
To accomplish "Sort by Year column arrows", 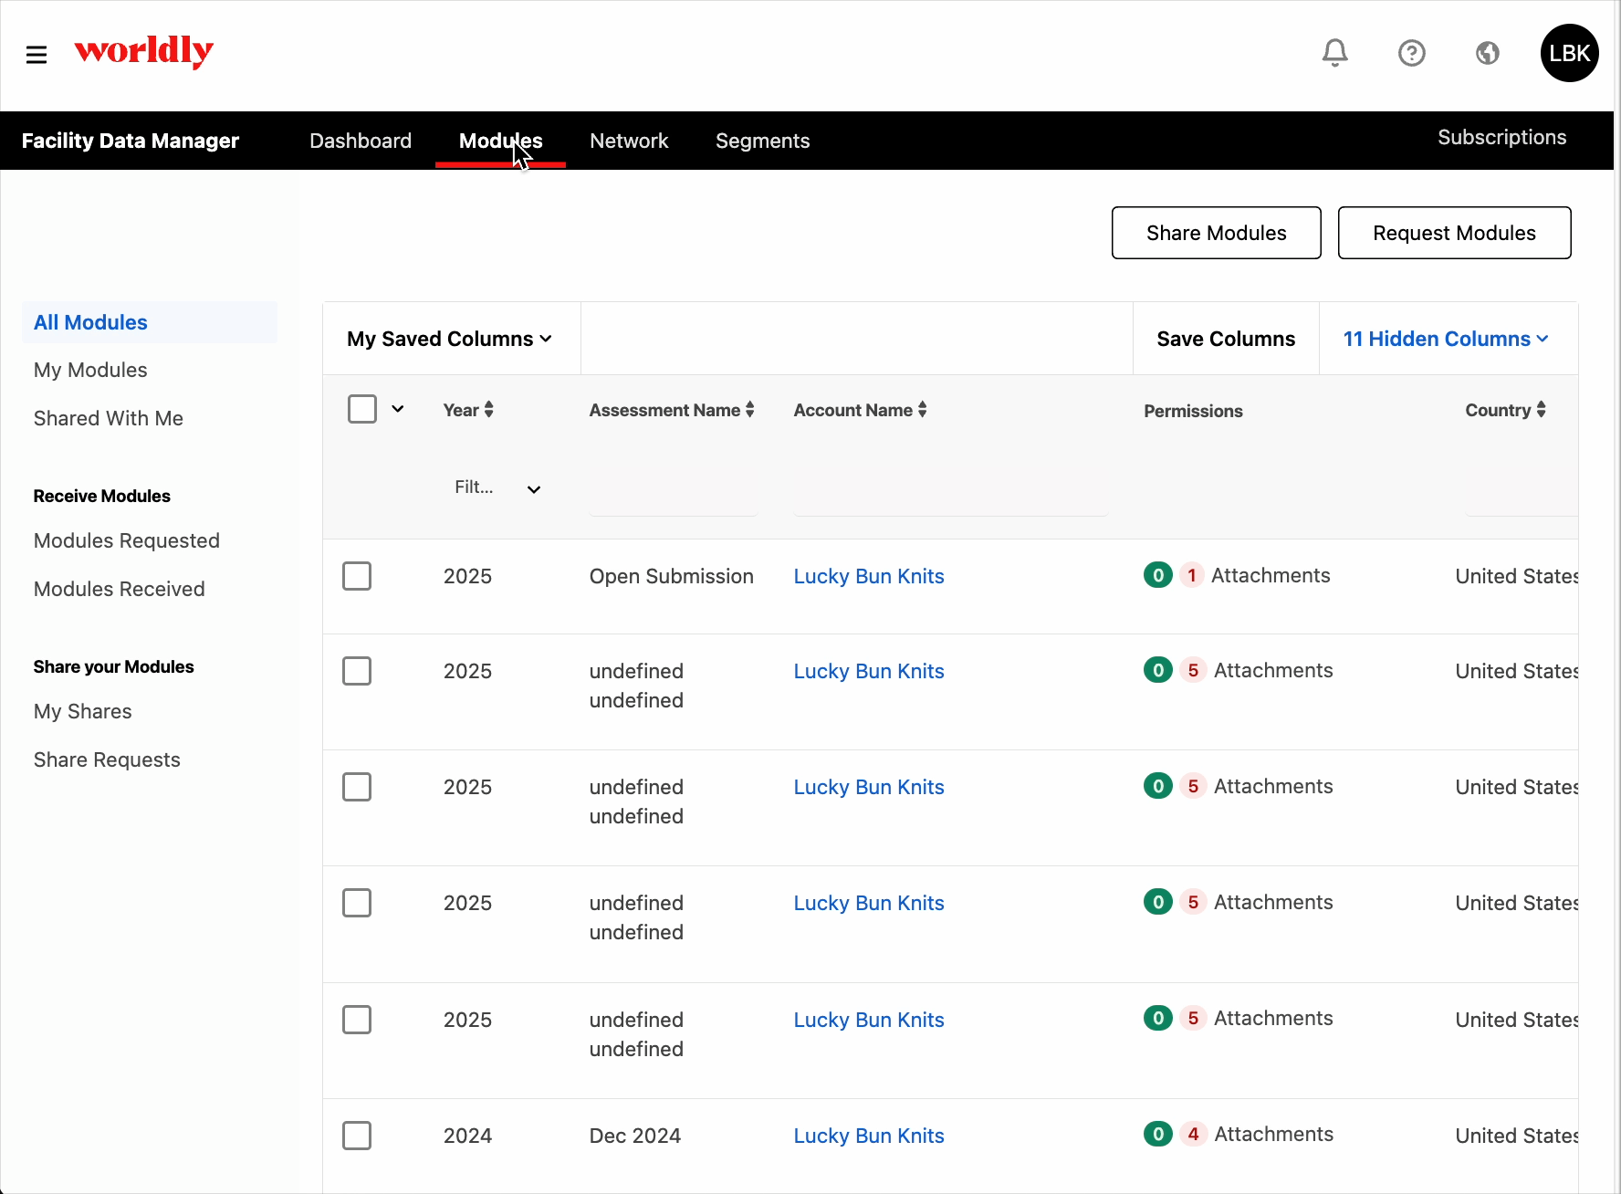I will coord(489,410).
